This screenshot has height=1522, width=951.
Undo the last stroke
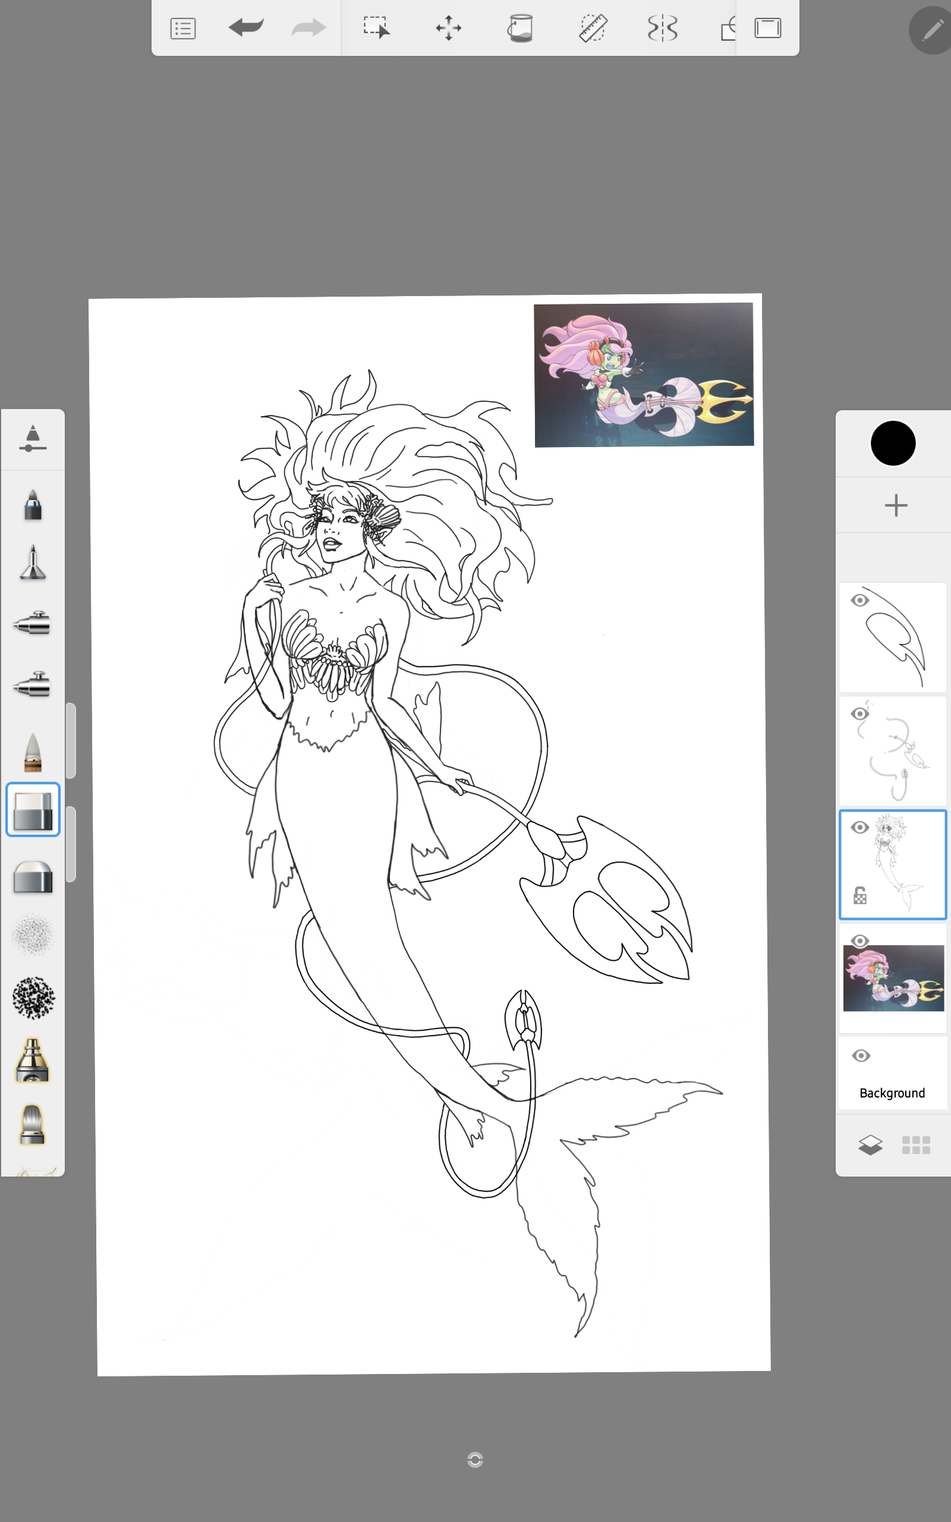tap(246, 28)
